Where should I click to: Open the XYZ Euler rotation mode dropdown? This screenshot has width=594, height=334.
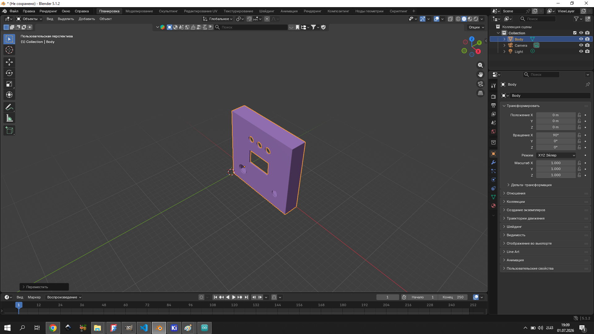[556, 155]
